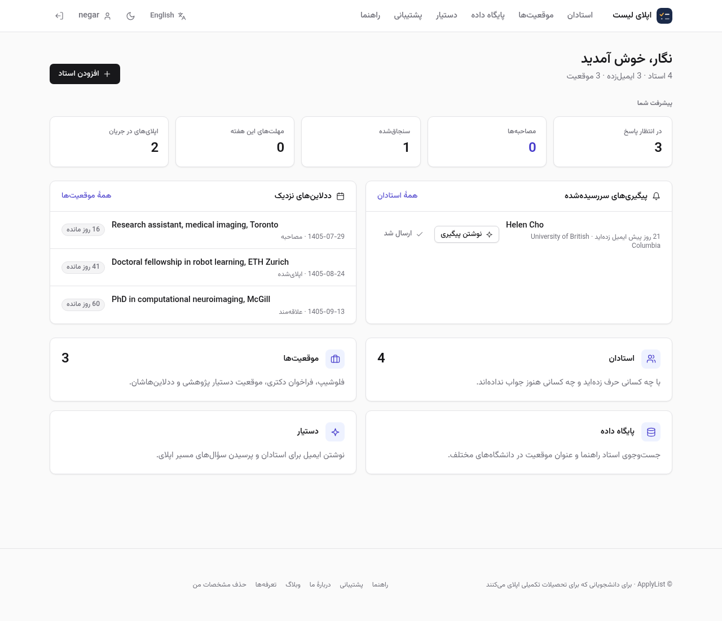Open the اپلای لیست brand name

pyautogui.click(x=632, y=15)
